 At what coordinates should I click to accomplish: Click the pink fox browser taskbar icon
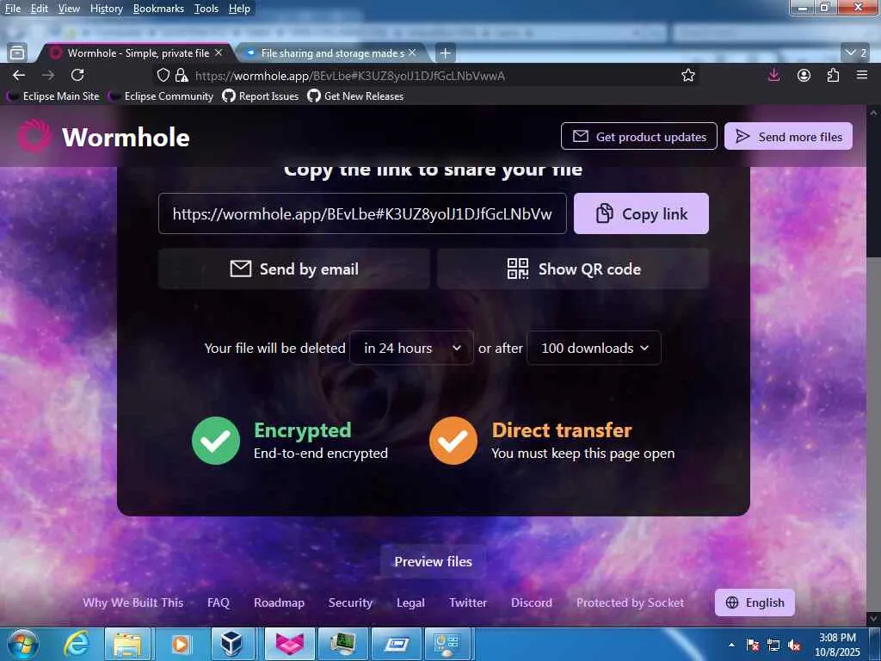pyautogui.click(x=290, y=644)
